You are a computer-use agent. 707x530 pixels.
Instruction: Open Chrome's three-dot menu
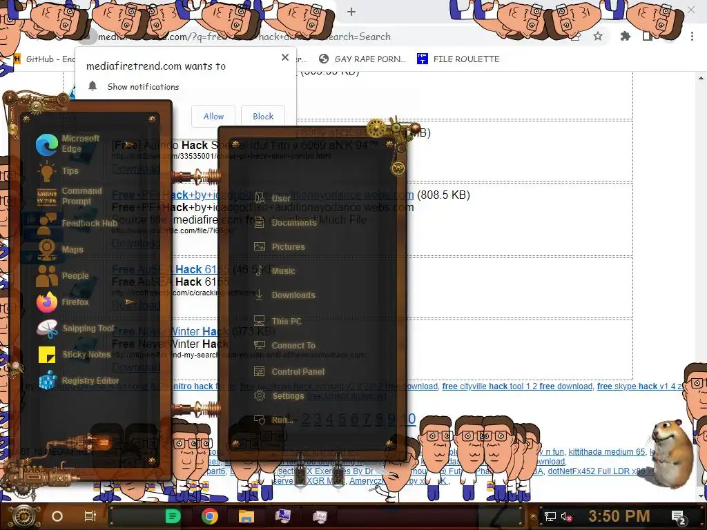692,36
